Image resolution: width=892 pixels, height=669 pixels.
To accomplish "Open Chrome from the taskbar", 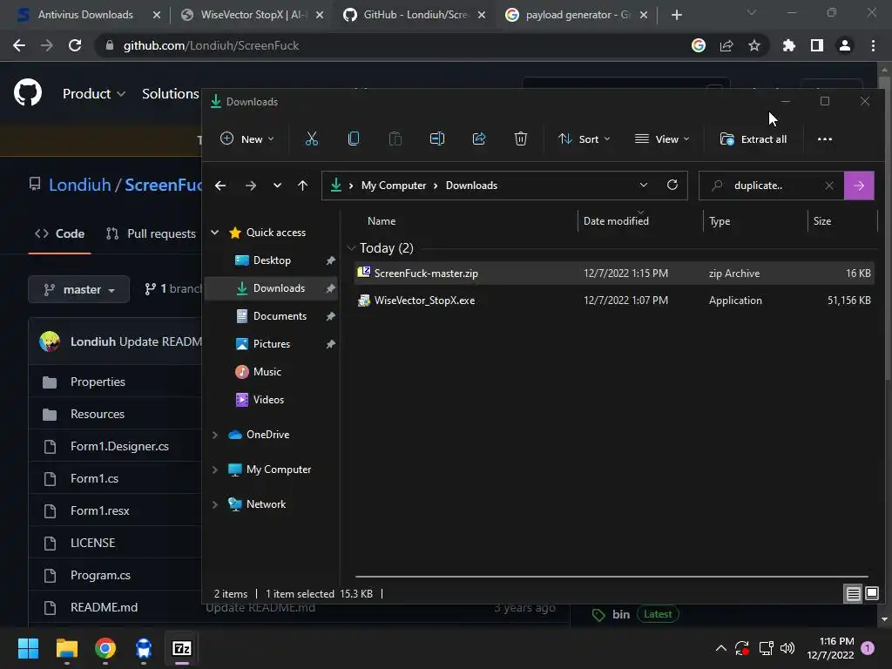I will pyautogui.click(x=105, y=648).
